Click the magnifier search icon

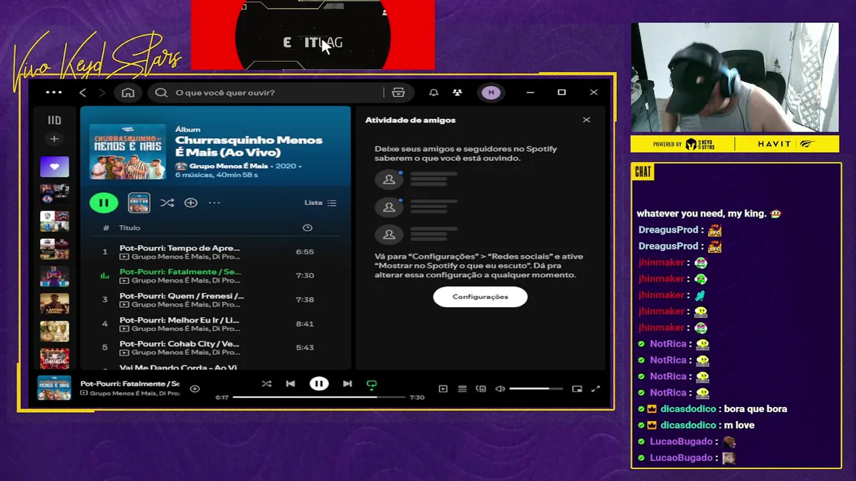point(161,92)
